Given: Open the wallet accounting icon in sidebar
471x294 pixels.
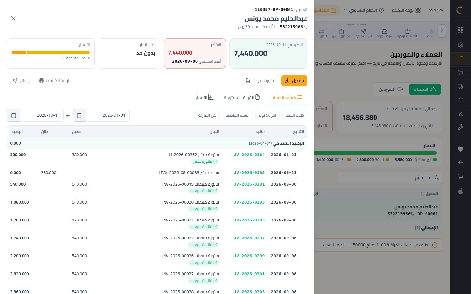Looking at the screenshot, I should pos(461,59).
